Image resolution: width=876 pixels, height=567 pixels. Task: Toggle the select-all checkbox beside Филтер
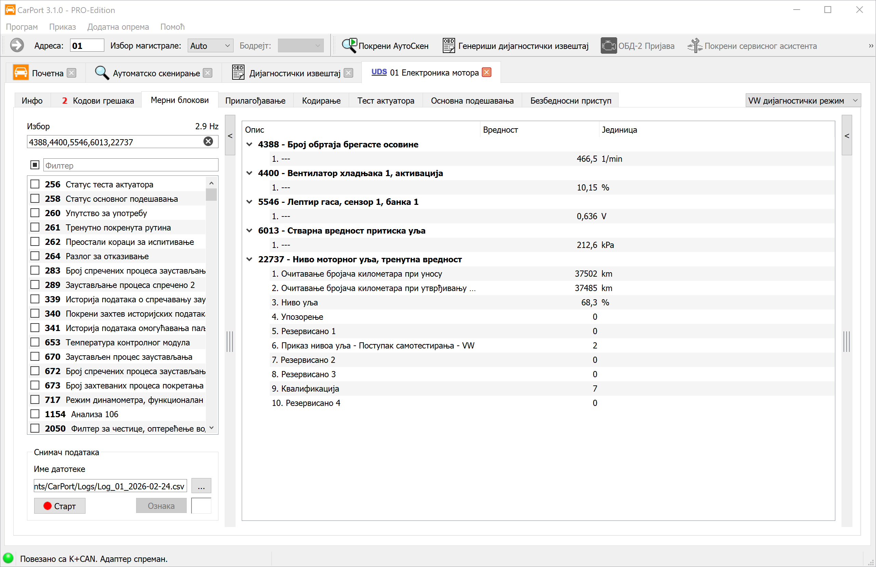35,164
